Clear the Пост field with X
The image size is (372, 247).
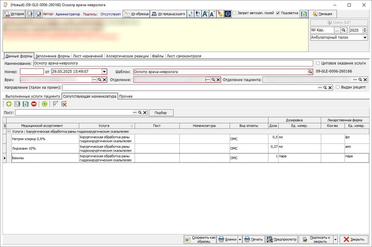click(145, 113)
